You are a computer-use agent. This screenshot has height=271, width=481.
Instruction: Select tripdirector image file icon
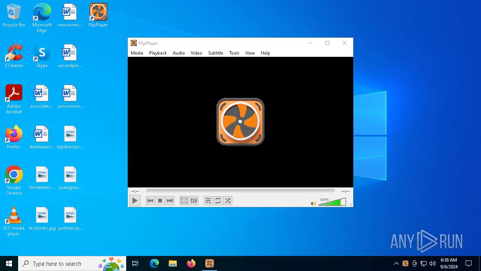70,138
